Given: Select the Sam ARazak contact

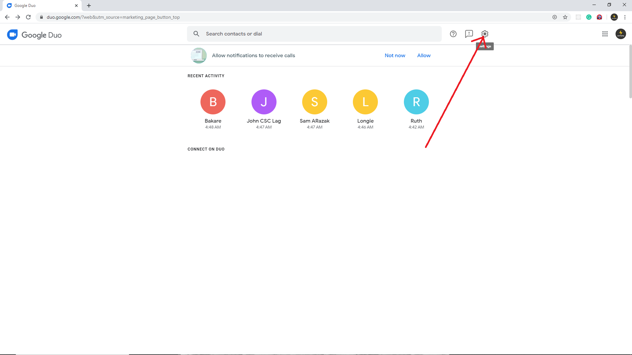Looking at the screenshot, I should pos(315,109).
